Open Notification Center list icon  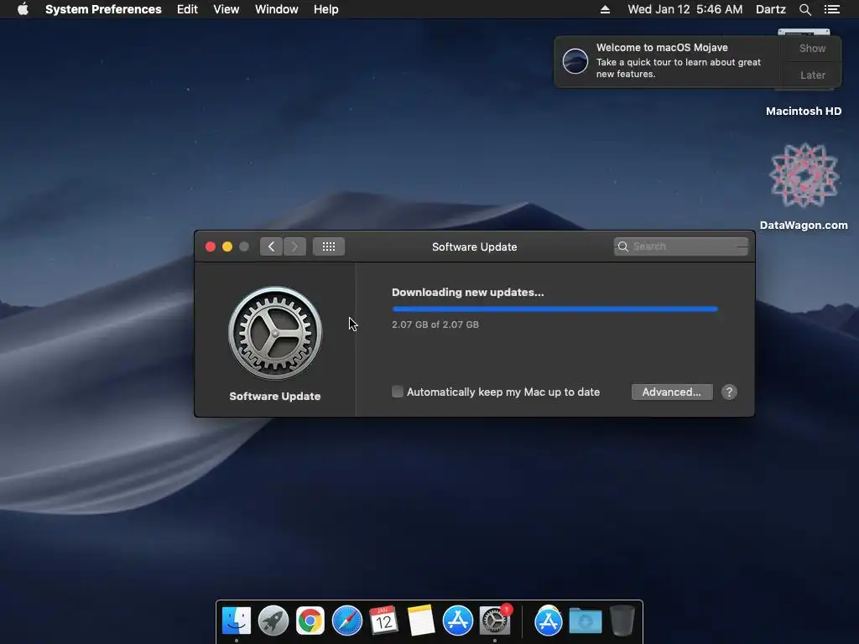(831, 9)
